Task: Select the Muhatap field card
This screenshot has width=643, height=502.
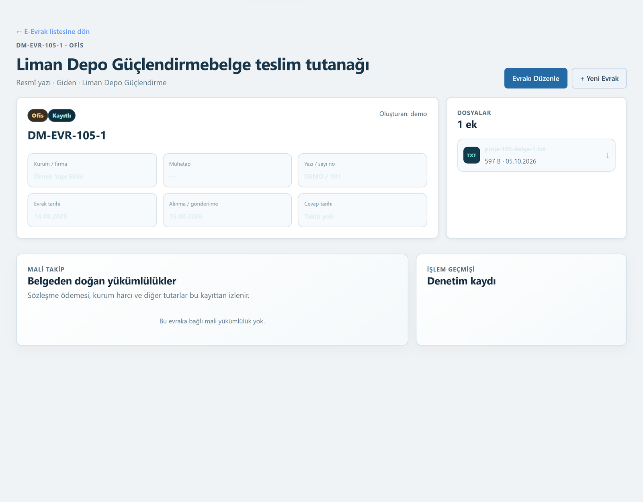Action: pos(227,170)
